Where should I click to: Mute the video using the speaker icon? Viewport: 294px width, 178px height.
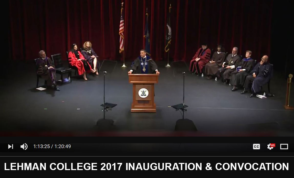coord(24,147)
